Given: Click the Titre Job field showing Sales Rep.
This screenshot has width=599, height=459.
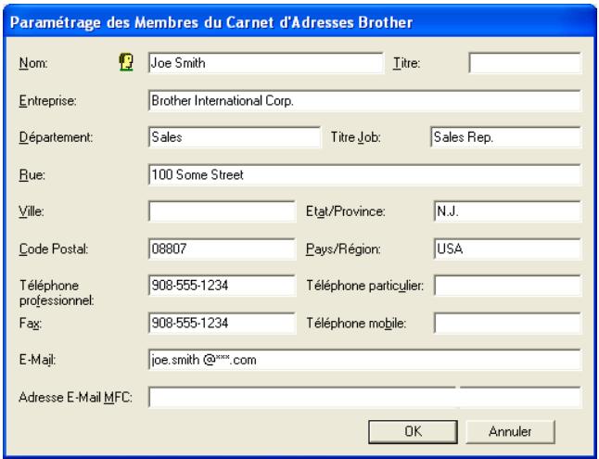Looking at the screenshot, I should tap(505, 137).
